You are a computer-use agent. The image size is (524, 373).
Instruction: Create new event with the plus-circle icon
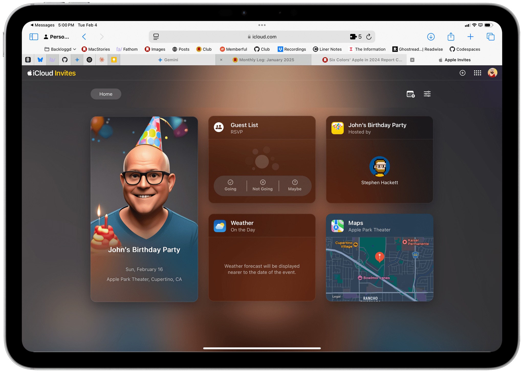coord(463,73)
